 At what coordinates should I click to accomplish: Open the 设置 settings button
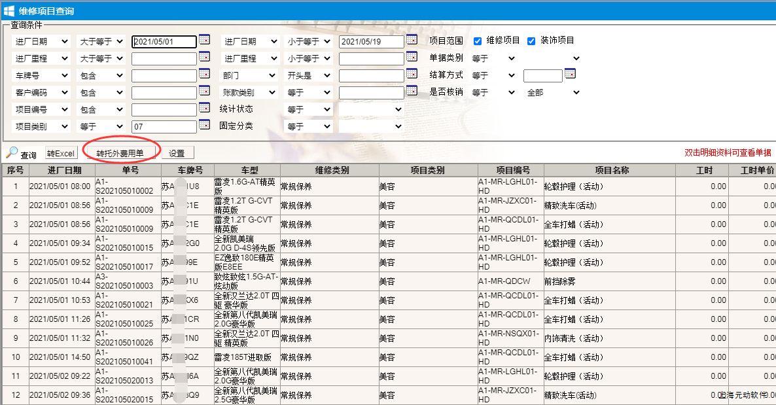(177, 154)
